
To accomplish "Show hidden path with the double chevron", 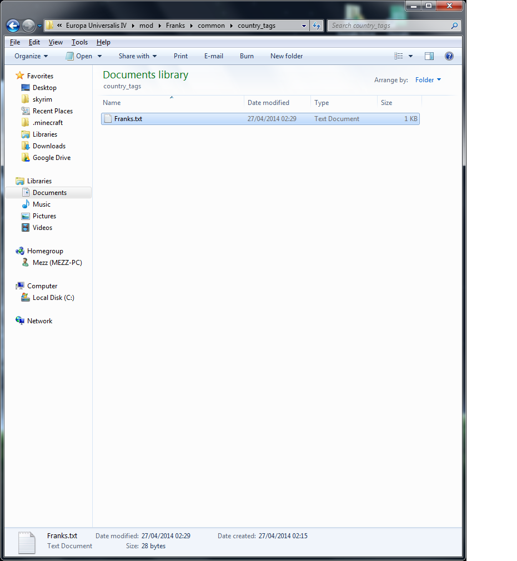I will tap(59, 26).
